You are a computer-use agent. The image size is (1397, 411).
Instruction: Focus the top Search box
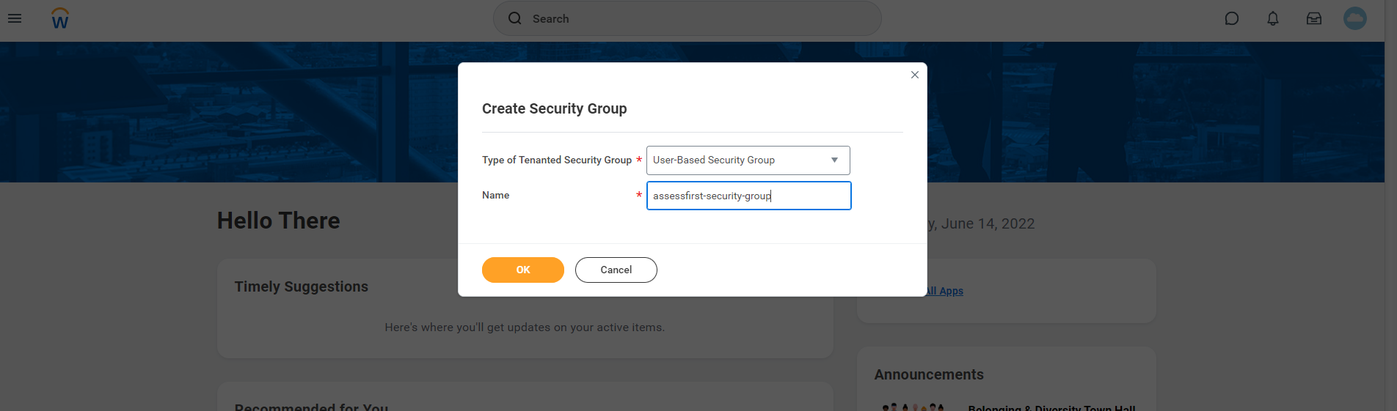point(697,18)
